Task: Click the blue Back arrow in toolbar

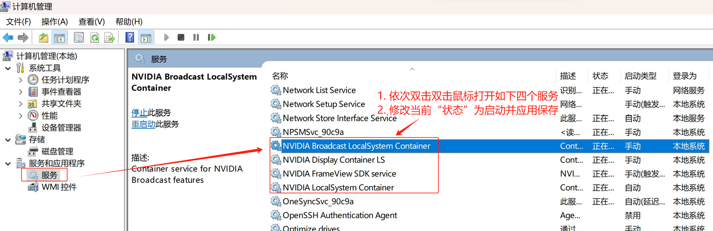Action: pos(8,38)
